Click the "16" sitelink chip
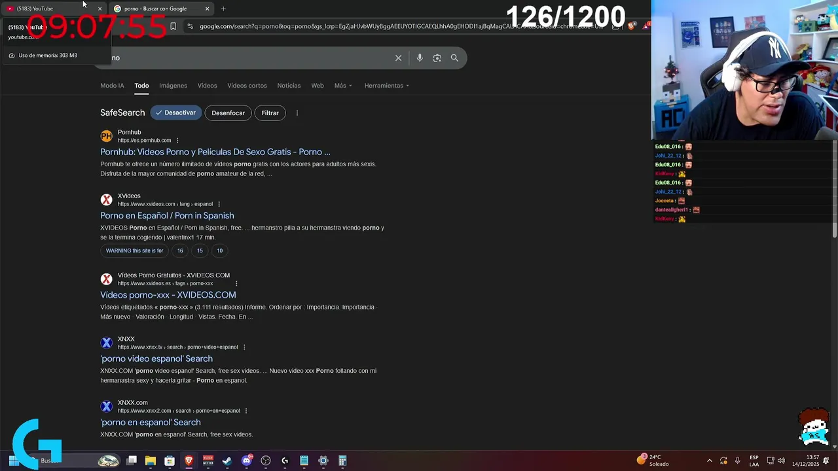This screenshot has height=471, width=838. point(180,251)
